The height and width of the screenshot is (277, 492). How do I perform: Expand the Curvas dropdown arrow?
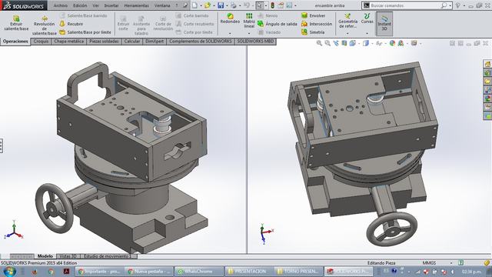[367, 33]
